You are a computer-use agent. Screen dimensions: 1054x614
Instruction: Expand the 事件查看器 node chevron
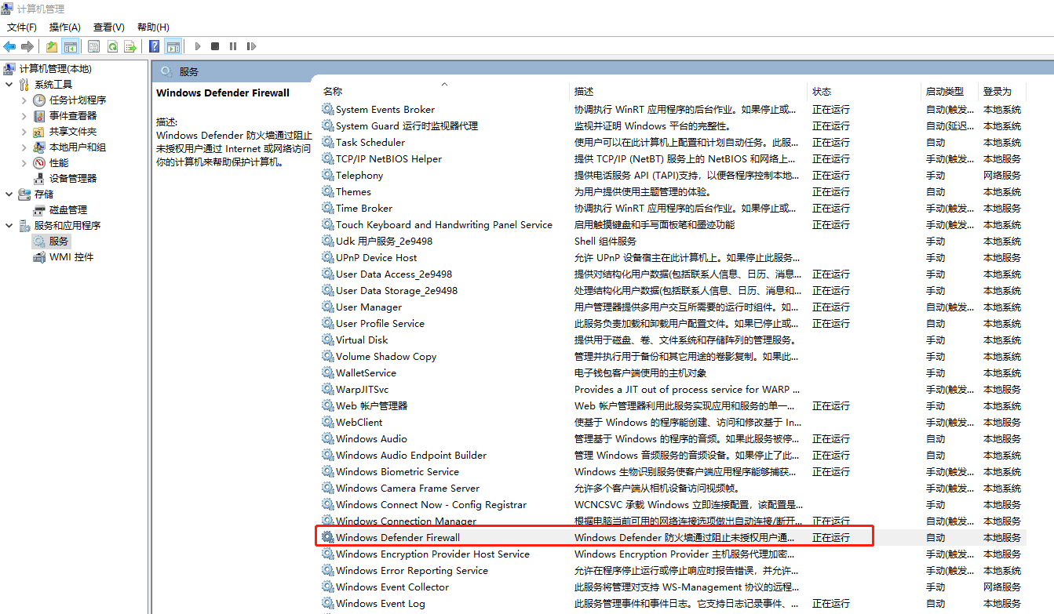click(24, 116)
